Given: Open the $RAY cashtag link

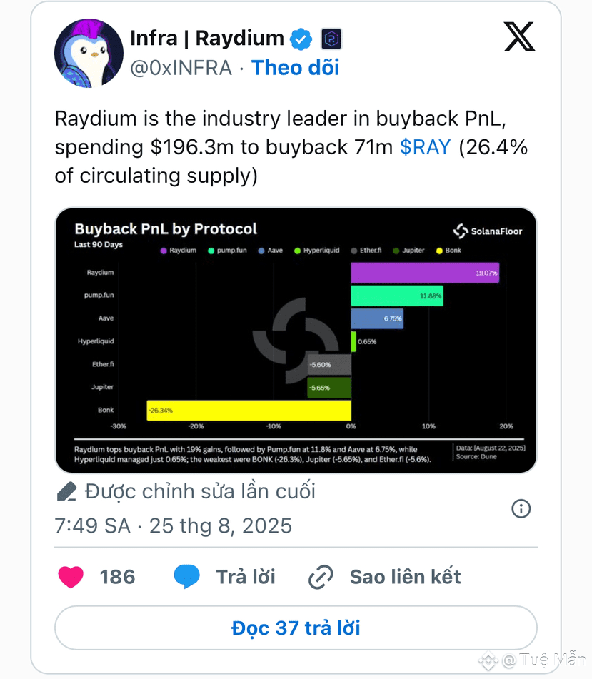Looking at the screenshot, I should pos(426,147).
